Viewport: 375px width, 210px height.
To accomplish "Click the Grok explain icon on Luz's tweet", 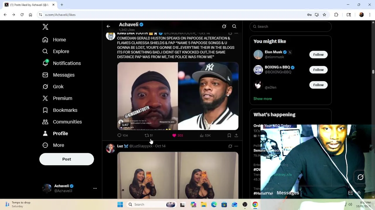I will pyautogui.click(x=230, y=146).
